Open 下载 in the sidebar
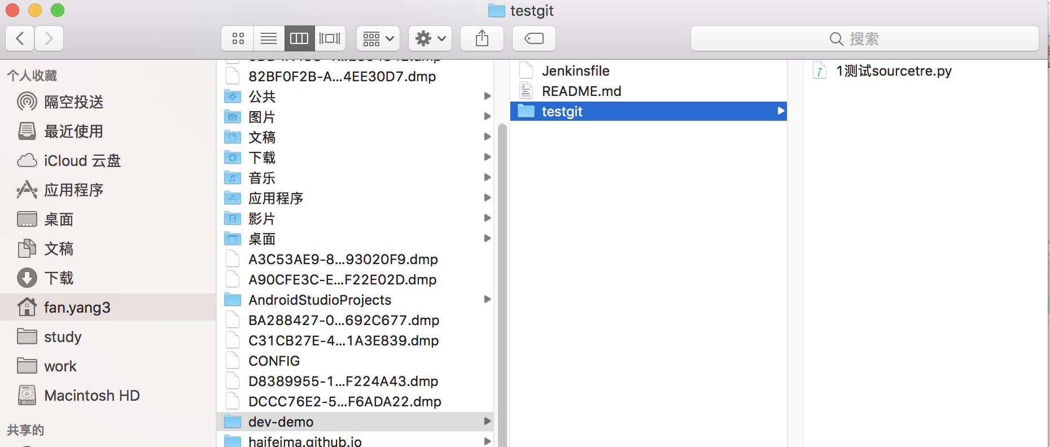The image size is (1050, 447). (x=108, y=278)
